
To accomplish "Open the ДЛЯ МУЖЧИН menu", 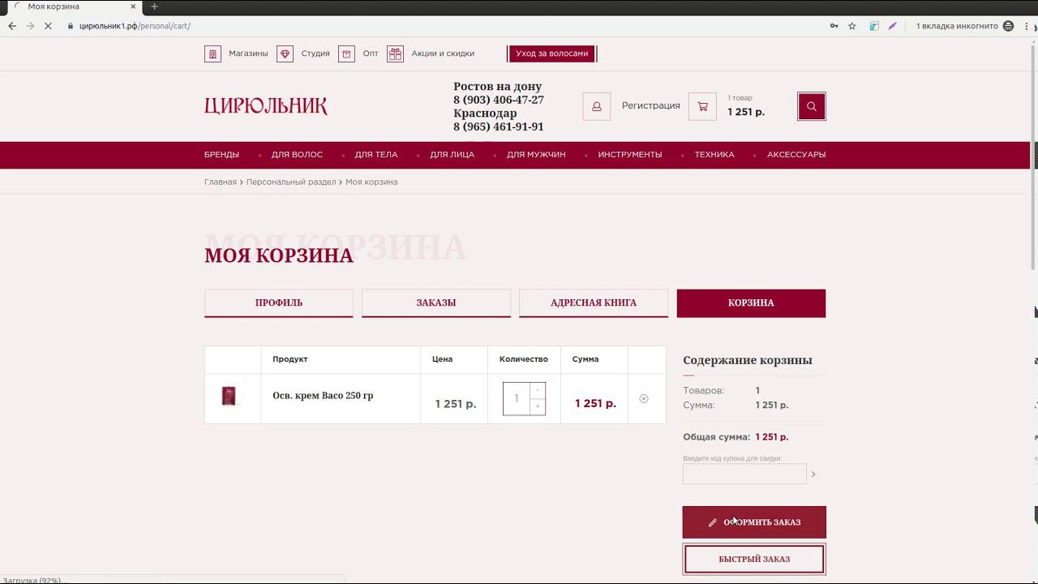I will click(x=536, y=155).
